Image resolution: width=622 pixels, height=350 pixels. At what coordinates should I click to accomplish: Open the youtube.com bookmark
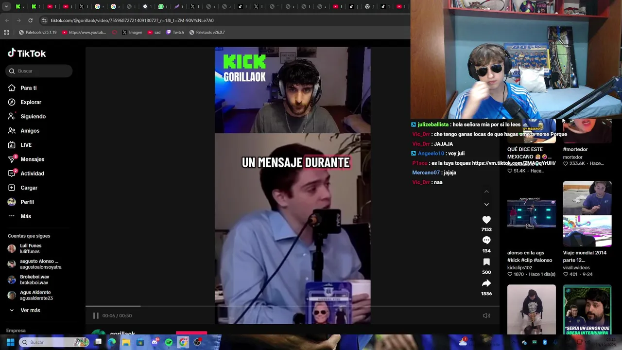(84, 33)
